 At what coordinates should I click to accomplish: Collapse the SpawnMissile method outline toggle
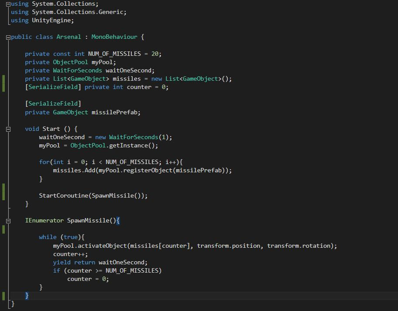[8, 221]
